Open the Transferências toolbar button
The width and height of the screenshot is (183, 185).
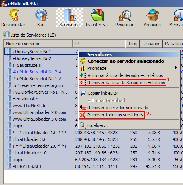pyautogui.click(x=97, y=18)
